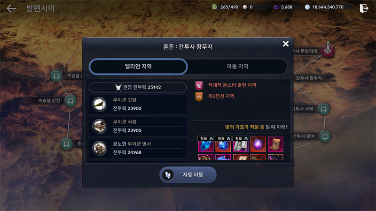Tap the red boss emblem on map
Viewport: 376px width, 211px height.
[x=328, y=50]
